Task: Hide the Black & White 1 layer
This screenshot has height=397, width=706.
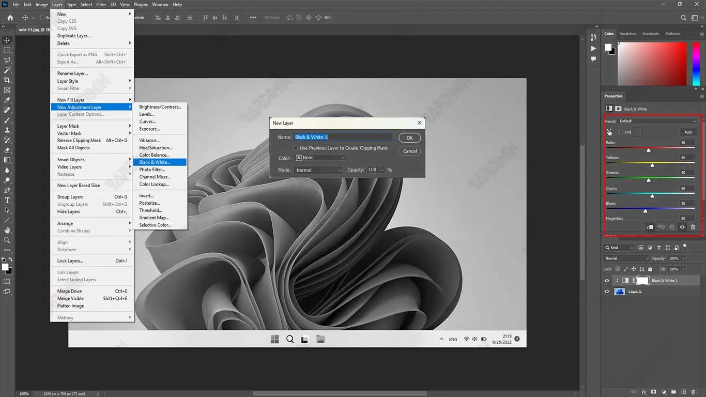Action: [607, 281]
